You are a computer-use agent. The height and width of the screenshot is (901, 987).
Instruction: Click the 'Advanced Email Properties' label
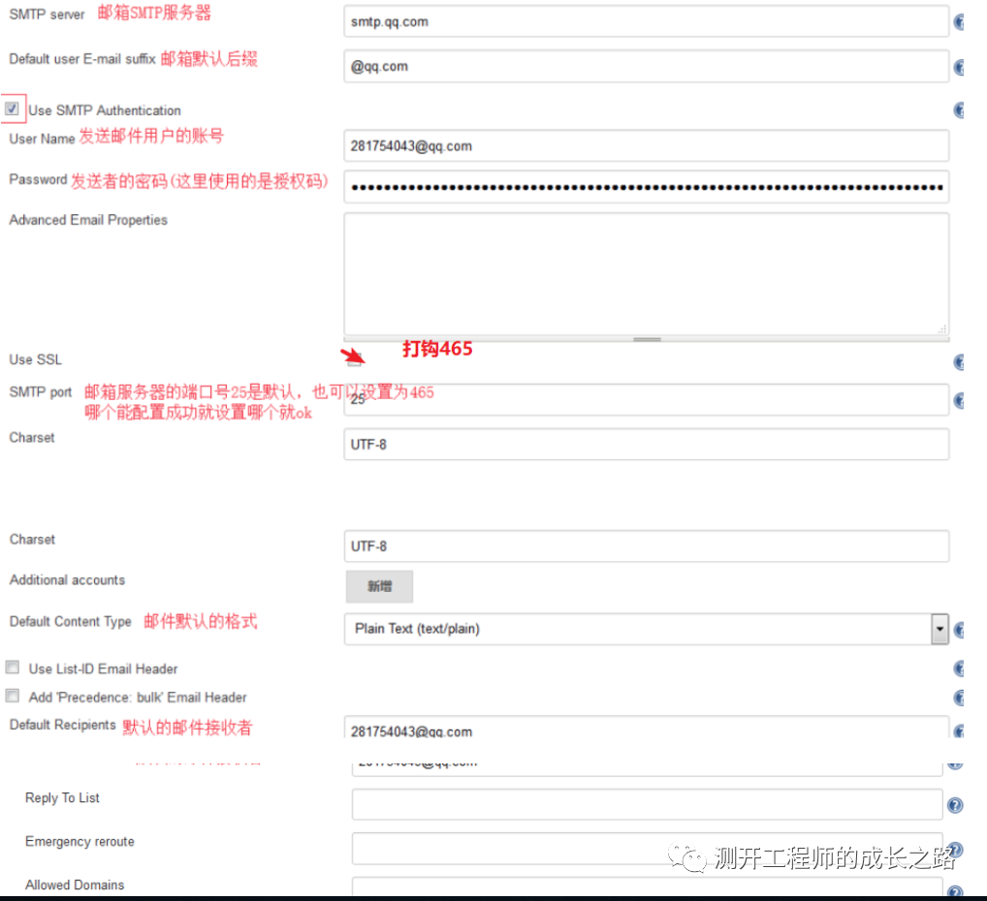click(x=88, y=220)
